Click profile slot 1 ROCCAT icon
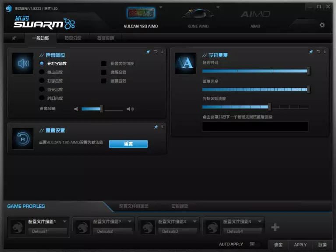 (x=18, y=227)
